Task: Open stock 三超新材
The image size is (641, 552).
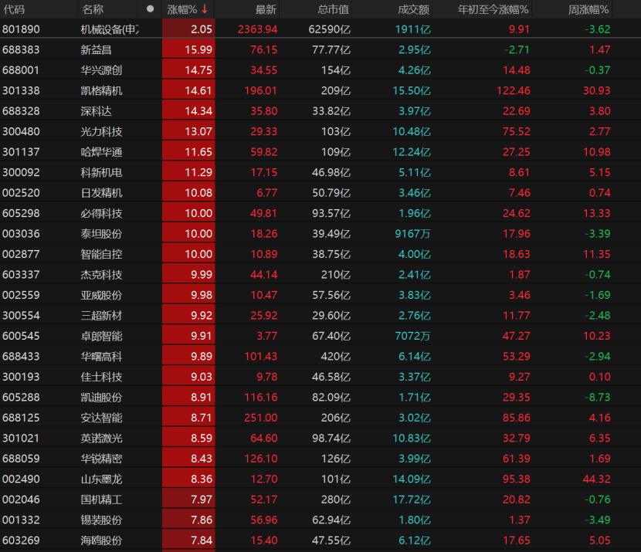Action: point(101,316)
